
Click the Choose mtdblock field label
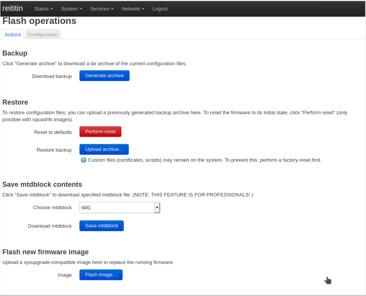52,208
